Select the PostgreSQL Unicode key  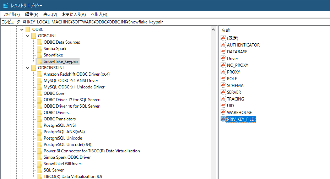63,138
